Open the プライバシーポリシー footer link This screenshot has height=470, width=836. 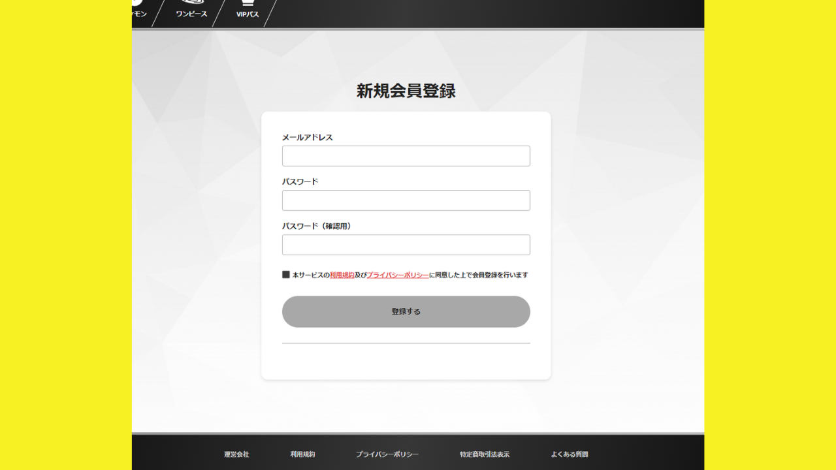pyautogui.click(x=387, y=454)
